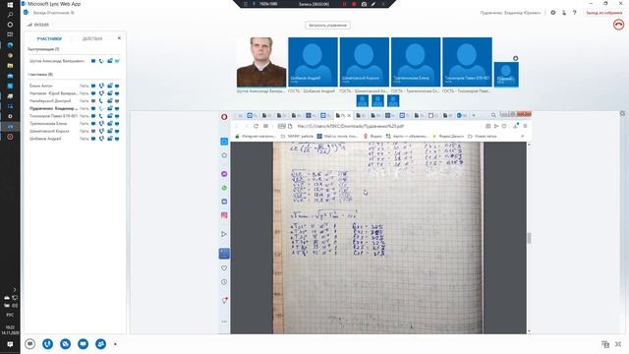Screen dimensions: 629x354
Task: Click the muted phone icon in Елена's row
Action: (x=101, y=124)
